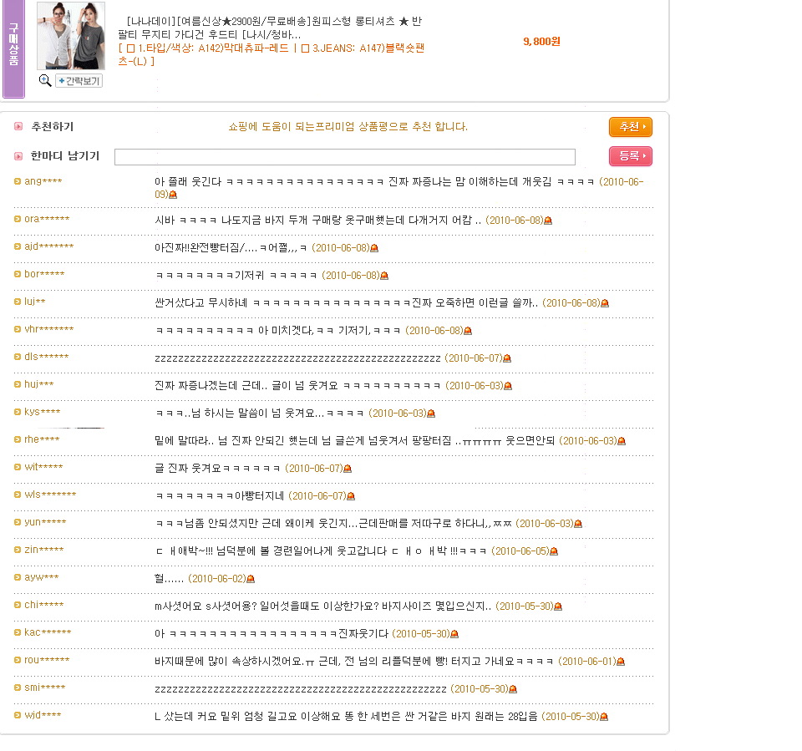Viewport: 802px width, 751px height.
Task: Select username bor*****
Action: pos(44,274)
